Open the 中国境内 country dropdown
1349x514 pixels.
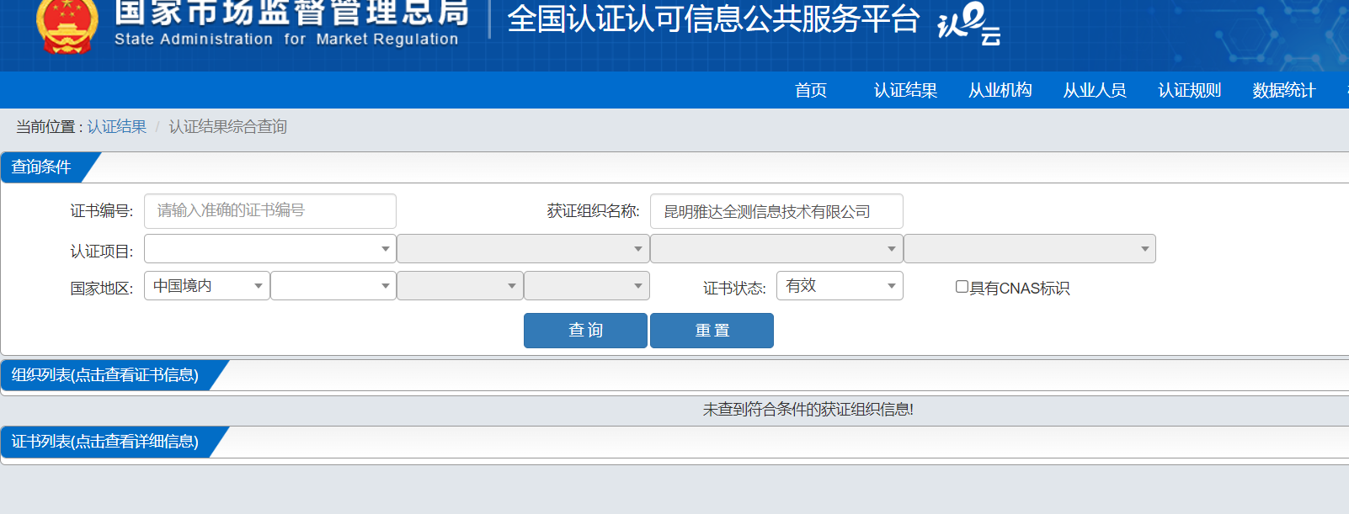point(207,286)
